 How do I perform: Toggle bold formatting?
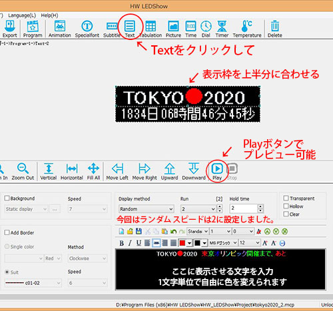point(122,243)
